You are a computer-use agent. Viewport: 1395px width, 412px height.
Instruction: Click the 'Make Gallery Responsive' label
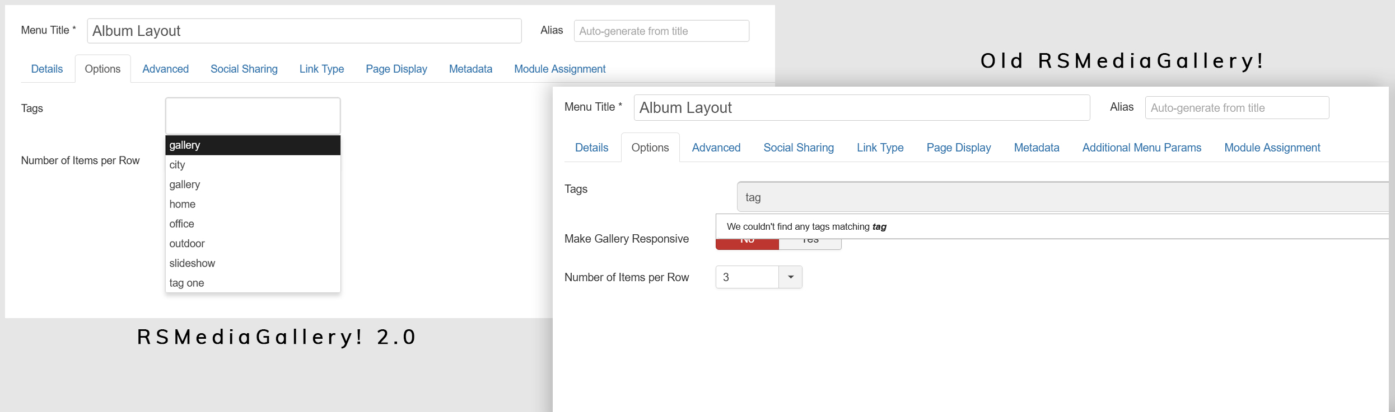point(627,239)
